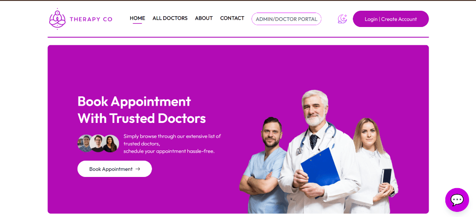The image size is (476, 217).
Task: Open the chat bubble widget
Action: (457, 200)
